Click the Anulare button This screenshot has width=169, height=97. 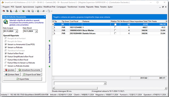coord(10,70)
